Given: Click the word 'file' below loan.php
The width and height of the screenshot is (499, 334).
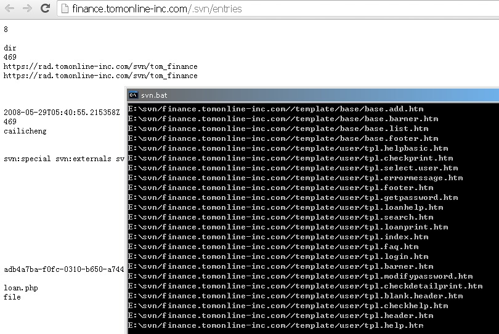Looking at the screenshot, I should [x=12, y=297].
